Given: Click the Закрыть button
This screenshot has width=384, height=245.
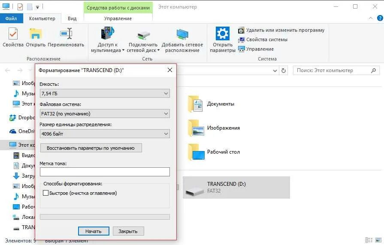Looking at the screenshot, I should 128,231.
